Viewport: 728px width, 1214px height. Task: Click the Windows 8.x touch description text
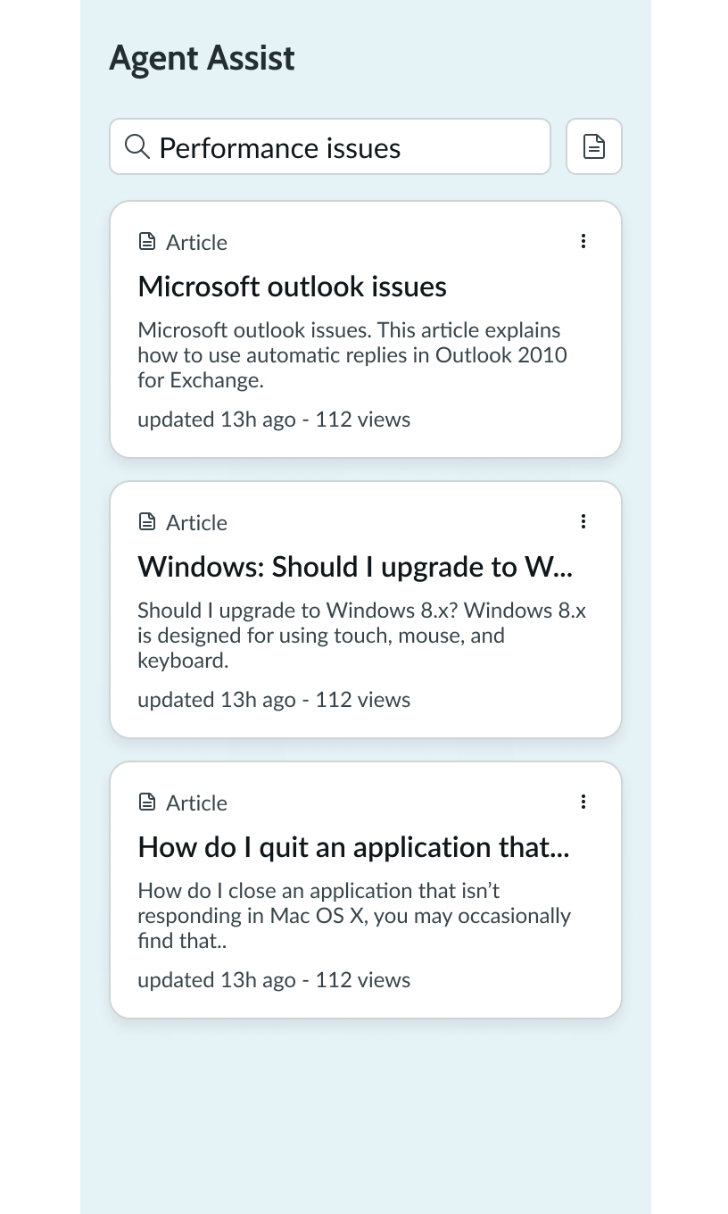pyautogui.click(x=360, y=636)
